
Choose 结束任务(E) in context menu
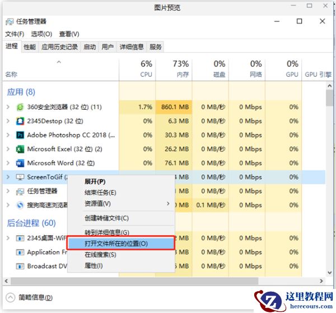pos(121,193)
